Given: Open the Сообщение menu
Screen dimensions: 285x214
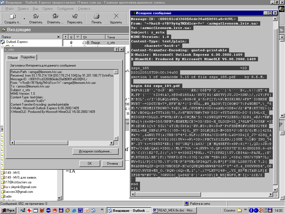Looking at the screenshot, I should point(65,9).
